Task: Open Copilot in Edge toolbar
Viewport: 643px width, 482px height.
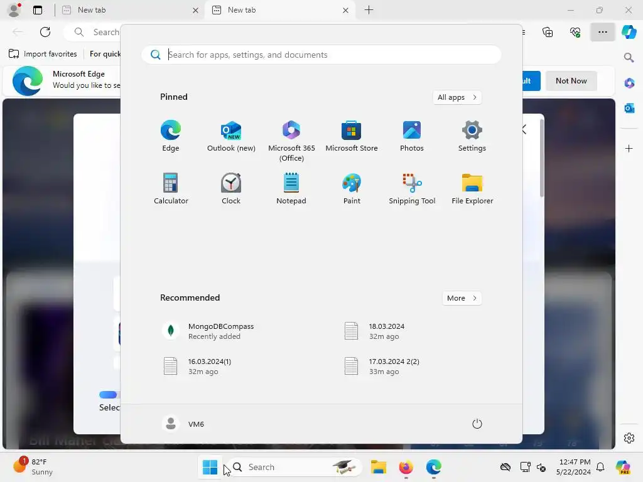Action: point(629,32)
